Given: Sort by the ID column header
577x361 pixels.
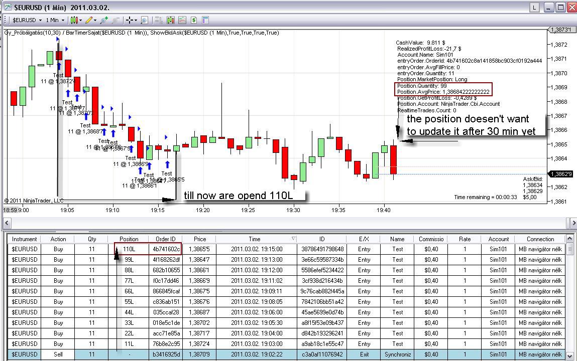Looking at the screenshot, I should coord(322,239).
